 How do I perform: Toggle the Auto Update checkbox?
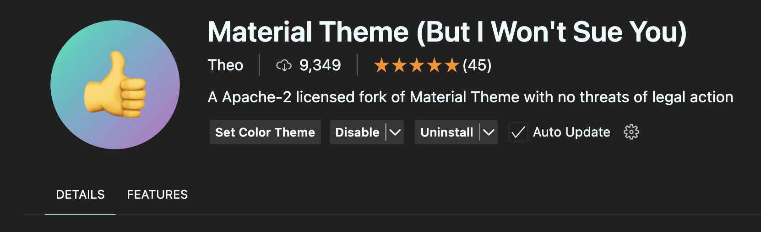[x=518, y=132]
